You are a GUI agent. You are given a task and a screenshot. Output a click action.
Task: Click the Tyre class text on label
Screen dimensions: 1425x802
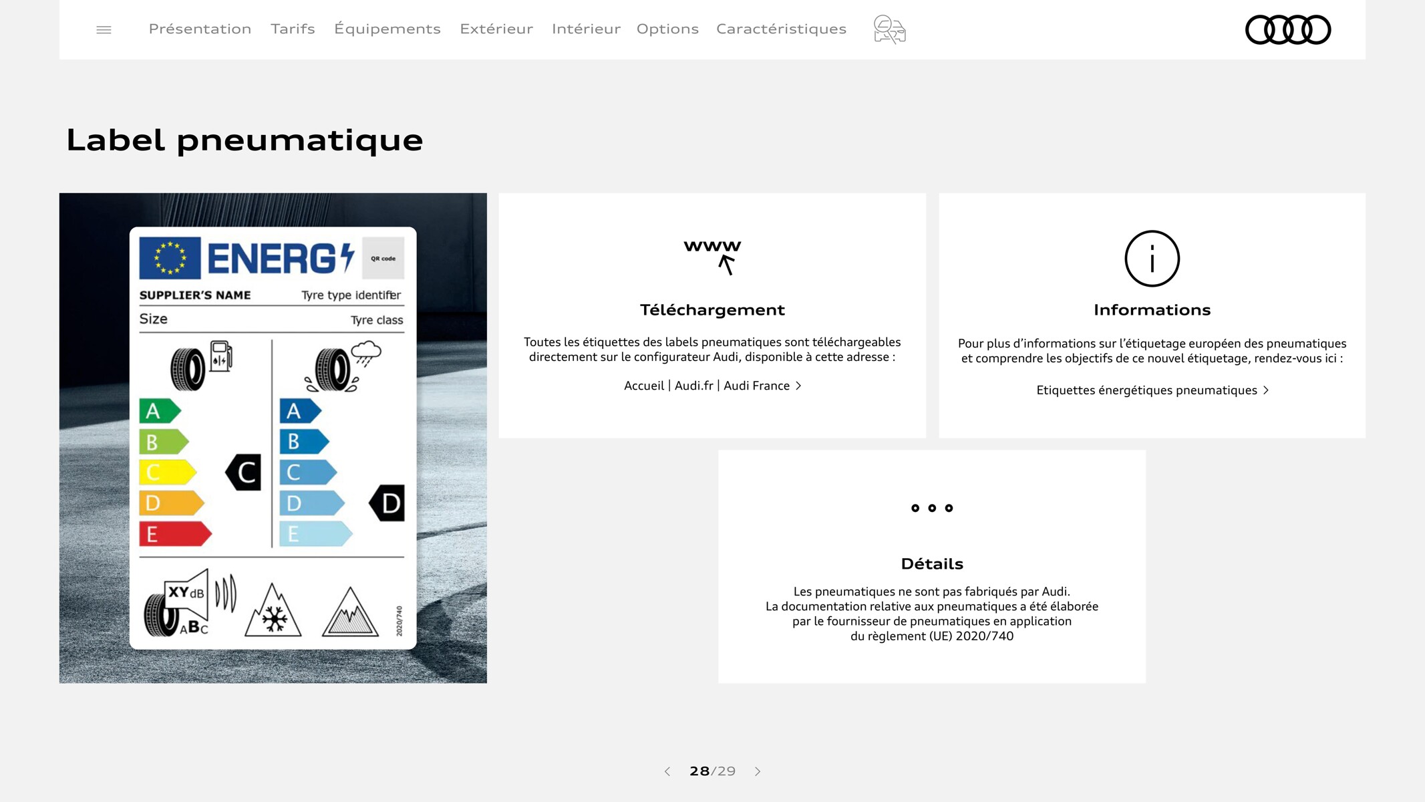(x=377, y=320)
